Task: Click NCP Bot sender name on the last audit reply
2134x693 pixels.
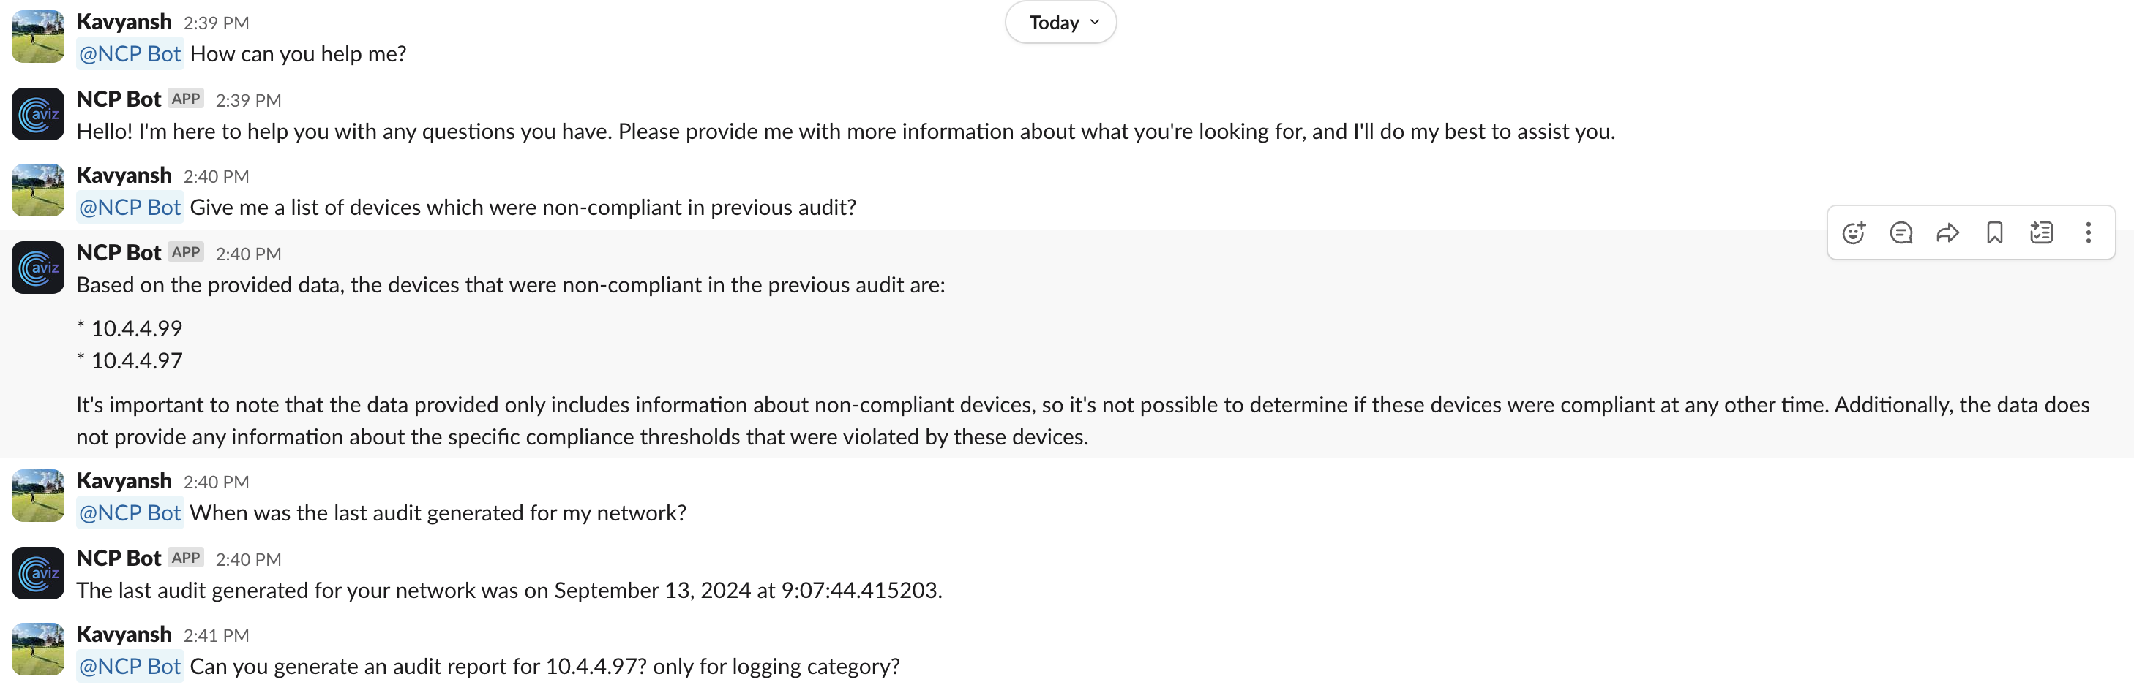Action: (119, 558)
